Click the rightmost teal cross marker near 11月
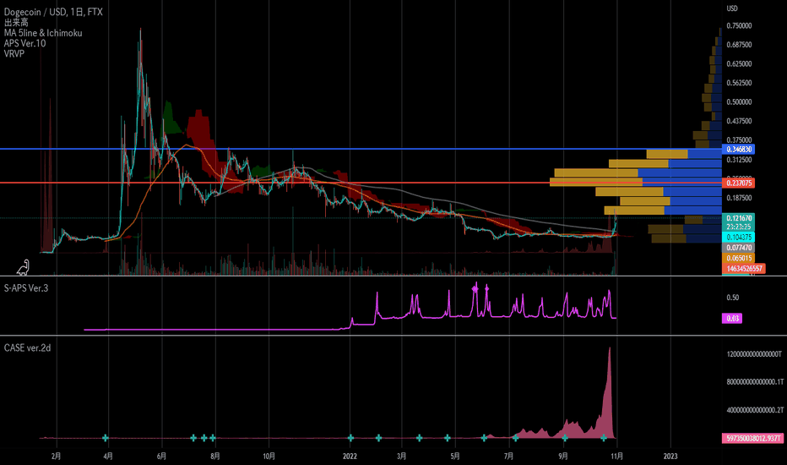Image resolution: width=787 pixels, height=465 pixels. (x=604, y=437)
